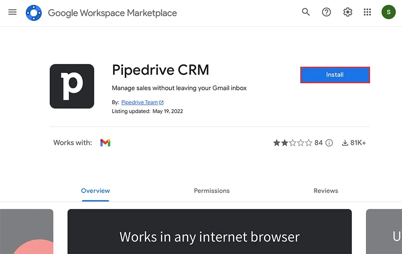
Task: Open the Google apps grid launcher
Action: 368,12
